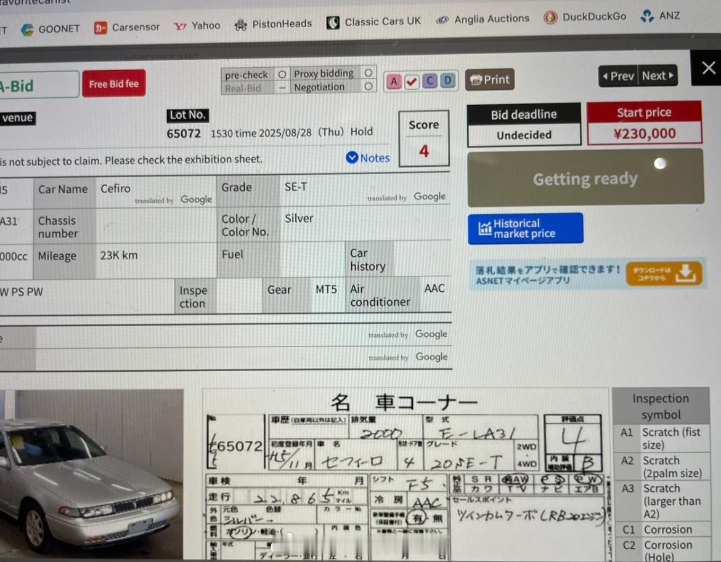Click the ANZ logo favicon

pyautogui.click(x=647, y=15)
